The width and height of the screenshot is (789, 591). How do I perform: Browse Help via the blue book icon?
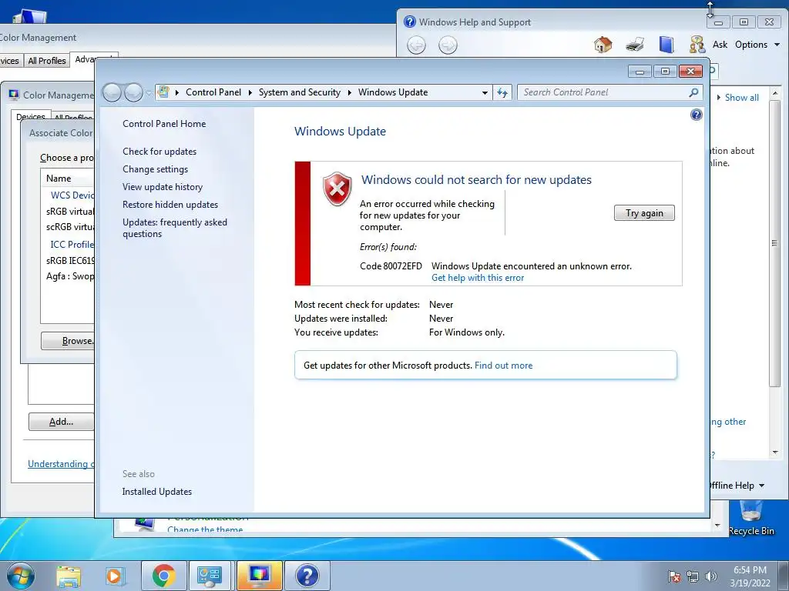pyautogui.click(x=666, y=45)
